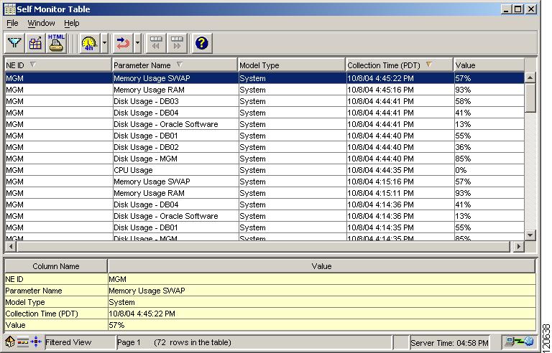This screenshot has height=353, width=552.
Task: Click the Value column header in table
Action: coord(489,65)
